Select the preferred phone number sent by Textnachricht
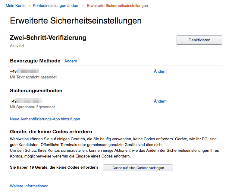This screenshot has width=232, height=194. (25, 72)
